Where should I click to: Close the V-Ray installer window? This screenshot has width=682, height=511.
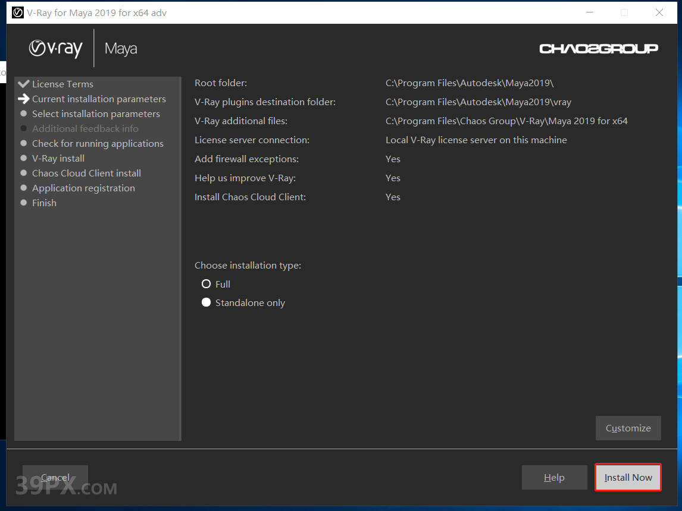tap(659, 12)
